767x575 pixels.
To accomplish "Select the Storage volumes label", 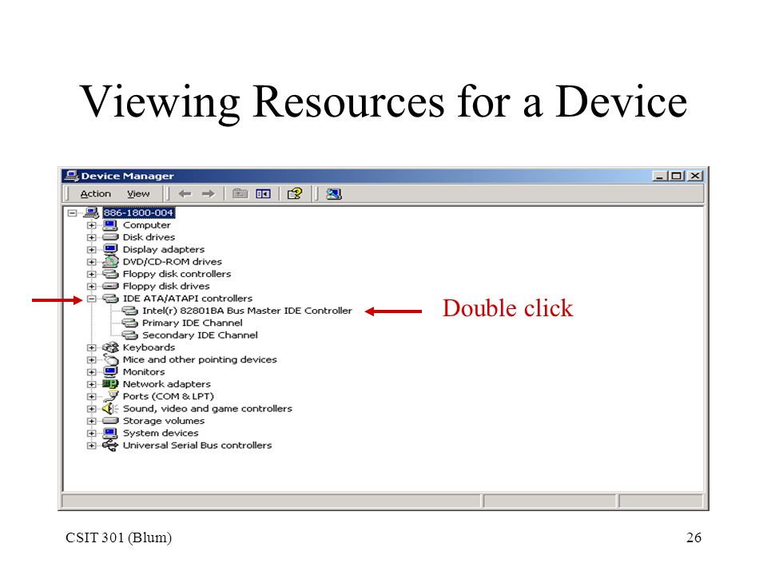I will click(x=163, y=421).
